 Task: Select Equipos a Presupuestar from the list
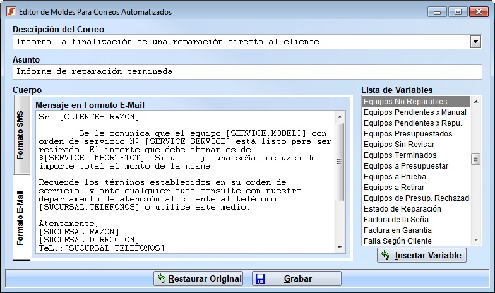[x=406, y=166]
